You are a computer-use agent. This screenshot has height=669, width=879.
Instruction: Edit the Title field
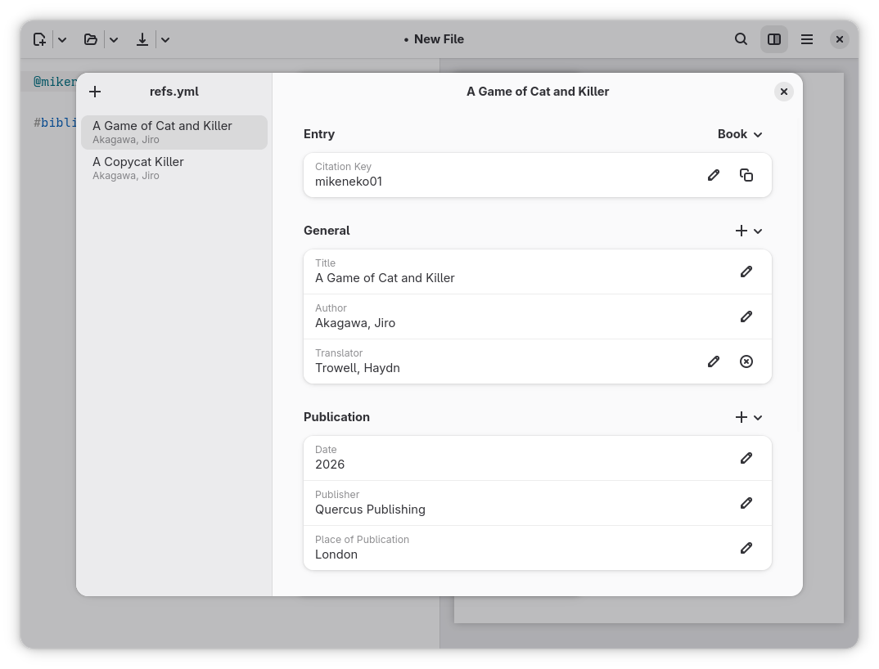[746, 272]
